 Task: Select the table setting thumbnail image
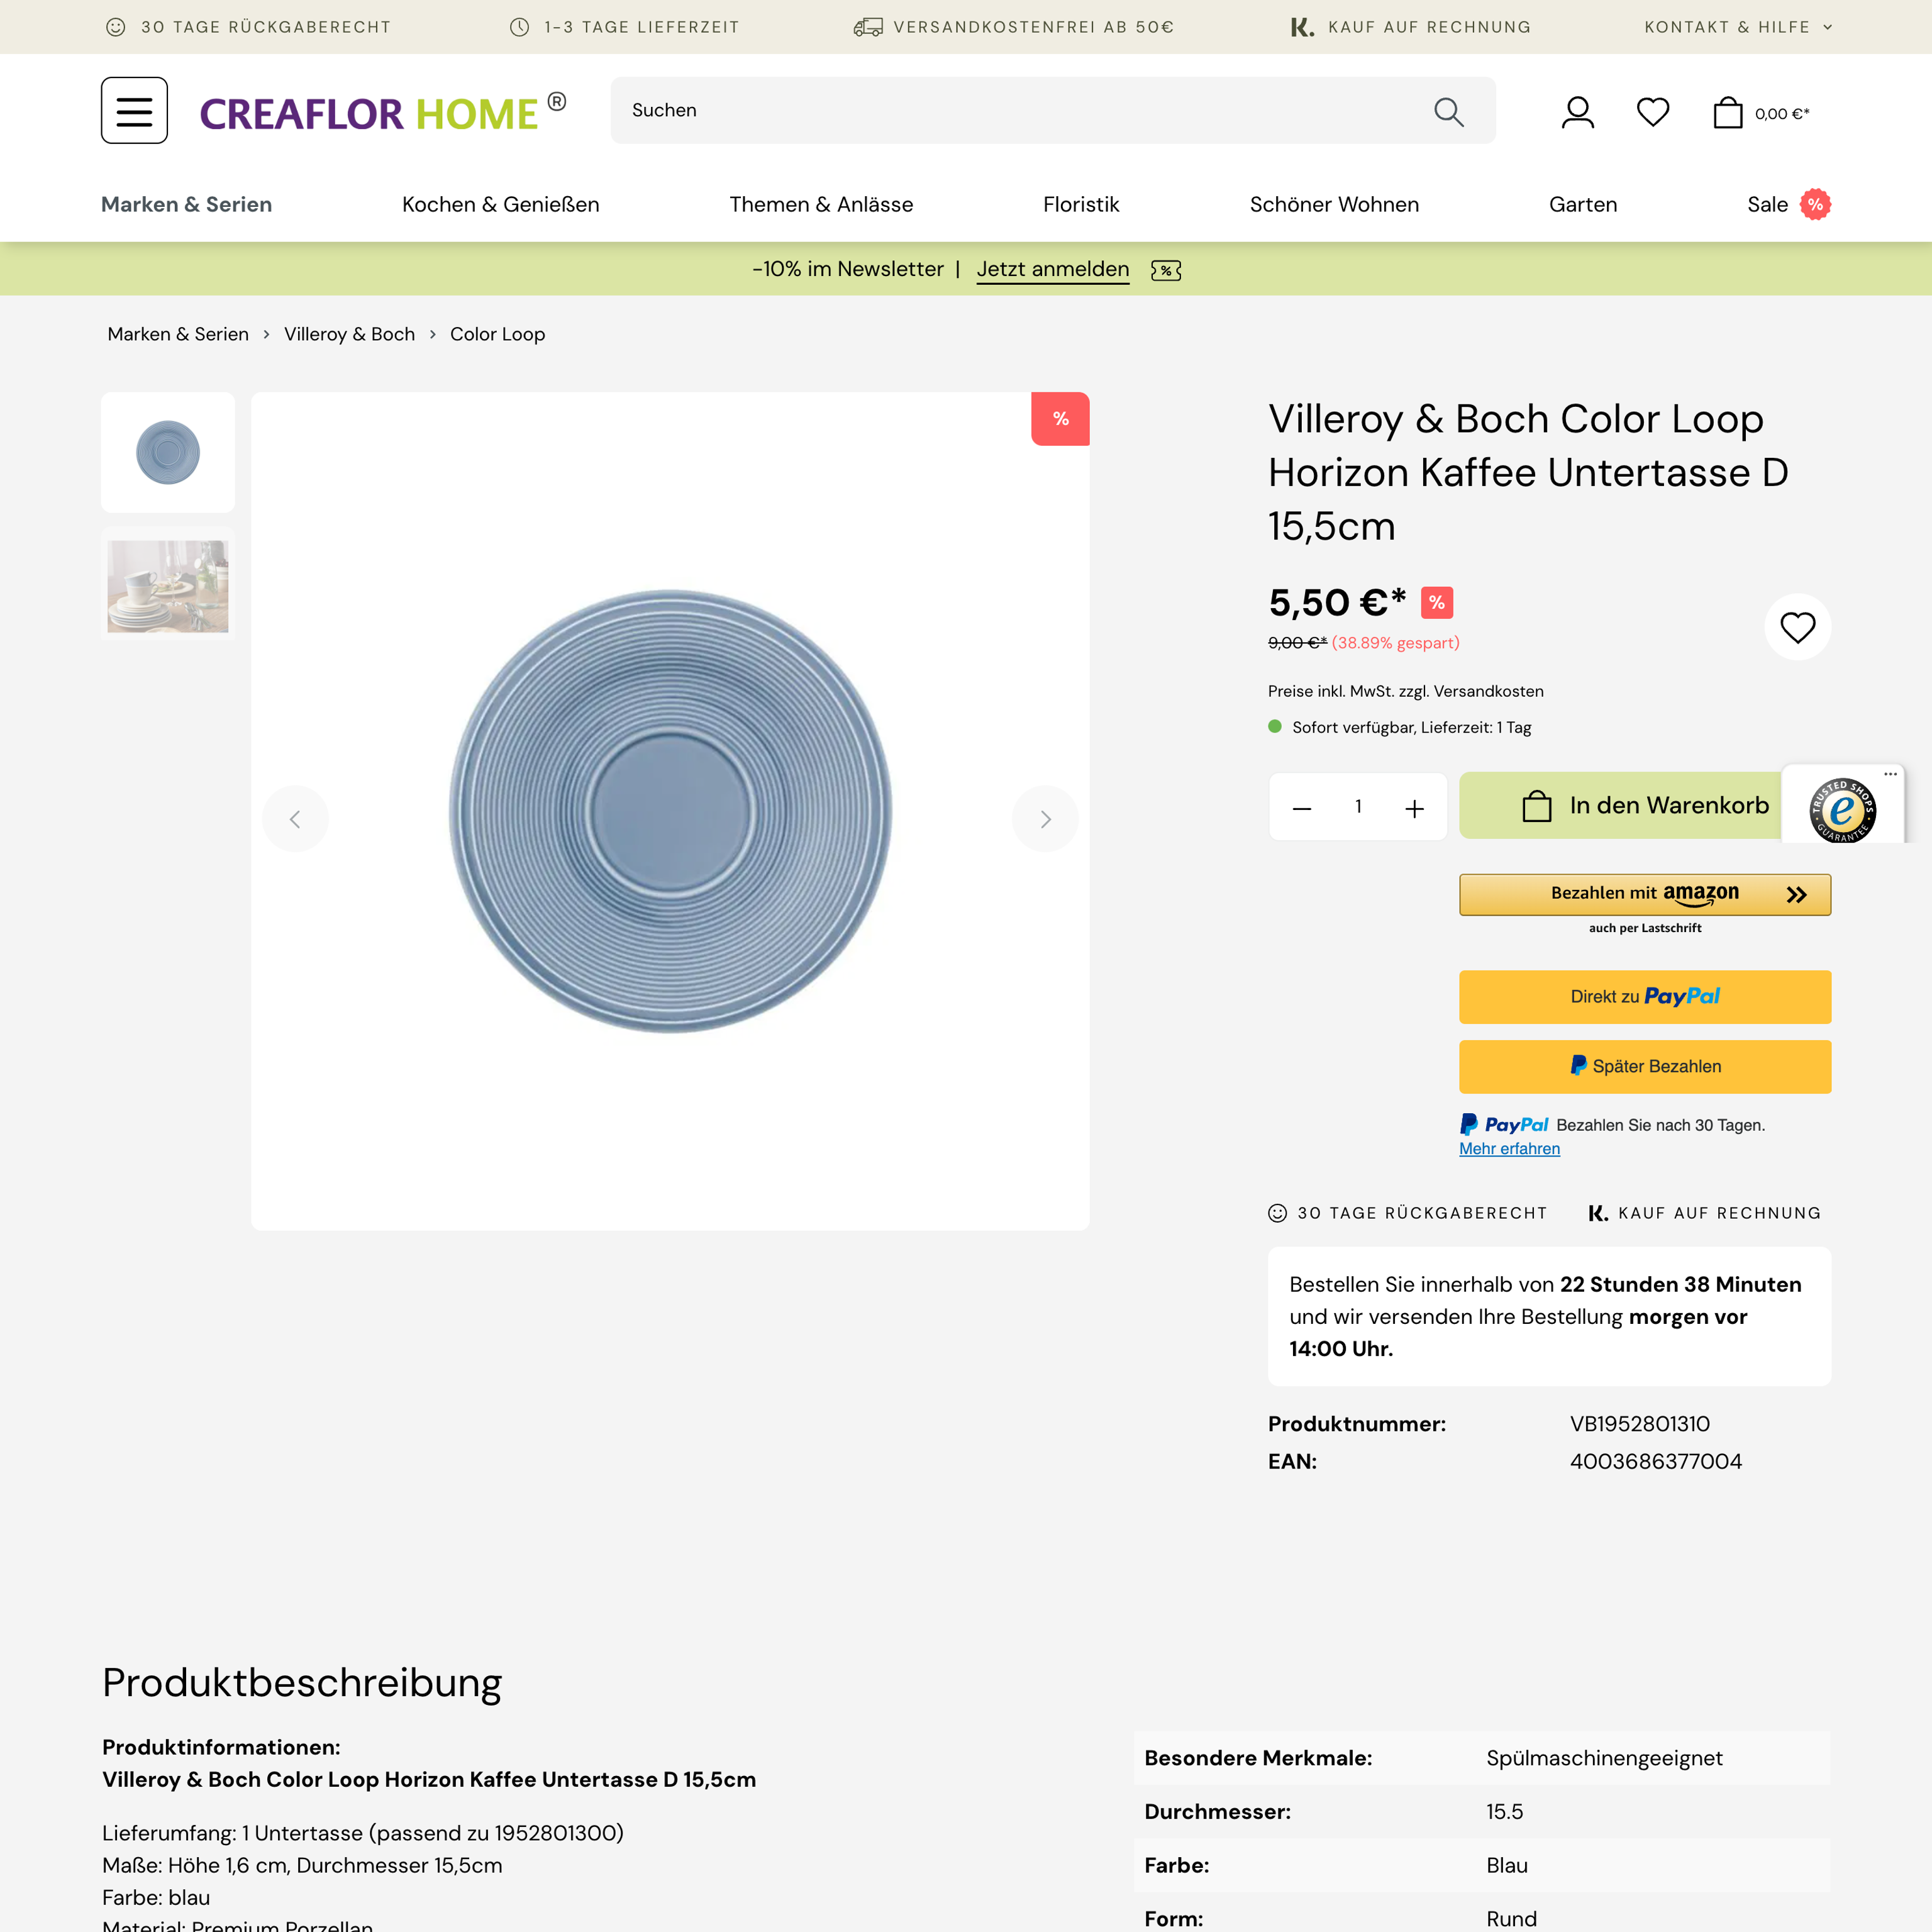point(167,586)
